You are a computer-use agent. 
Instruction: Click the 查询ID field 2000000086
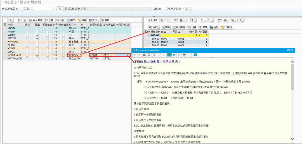[x=174, y=9]
